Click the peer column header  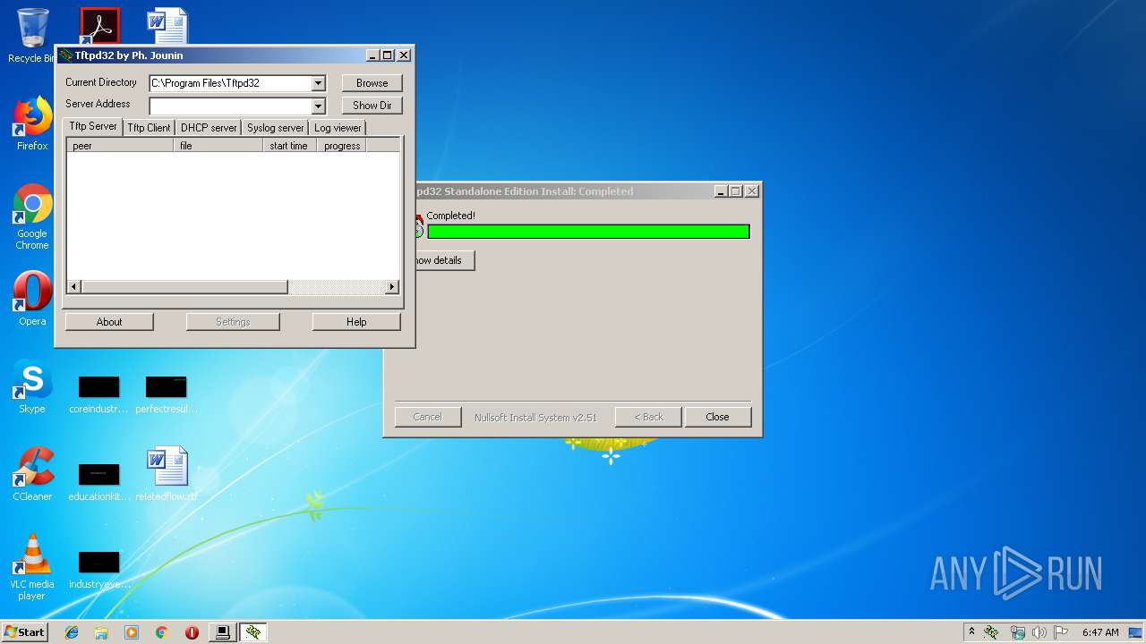tap(121, 146)
